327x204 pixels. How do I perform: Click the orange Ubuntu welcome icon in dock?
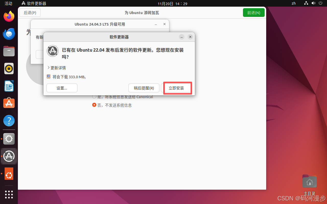9,174
